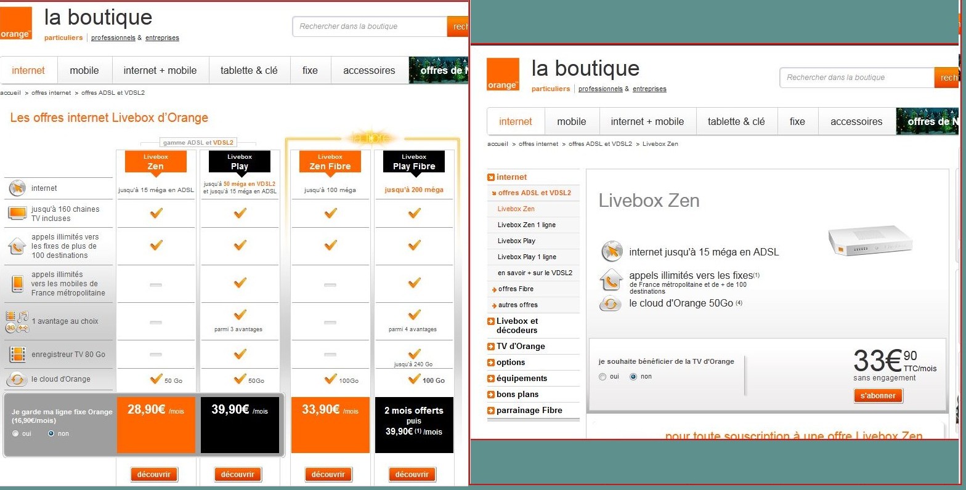Click the mobile phone icon for 'appels illimités vers les mobiles'

17,284
